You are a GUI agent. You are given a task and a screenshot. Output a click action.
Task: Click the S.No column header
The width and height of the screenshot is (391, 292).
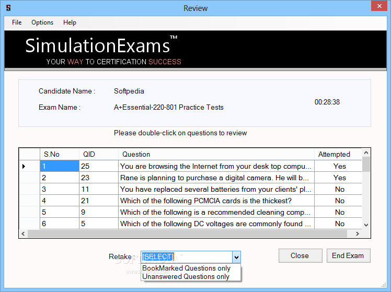(60, 154)
